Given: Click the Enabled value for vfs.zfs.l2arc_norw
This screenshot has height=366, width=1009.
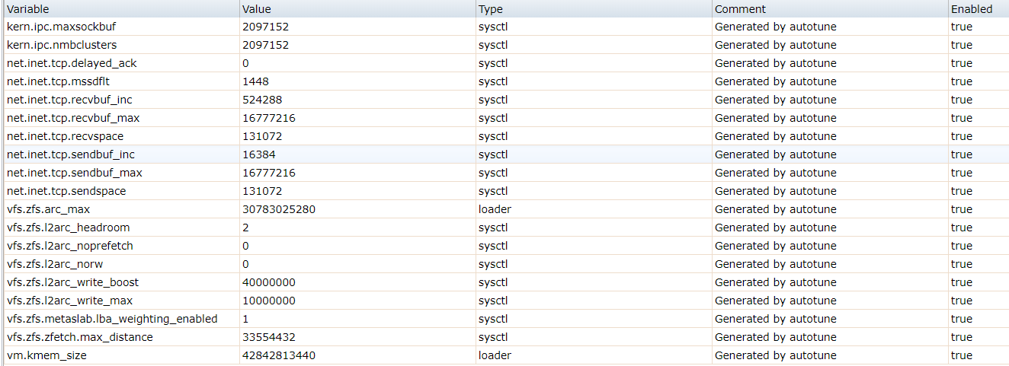Looking at the screenshot, I should click(961, 264).
